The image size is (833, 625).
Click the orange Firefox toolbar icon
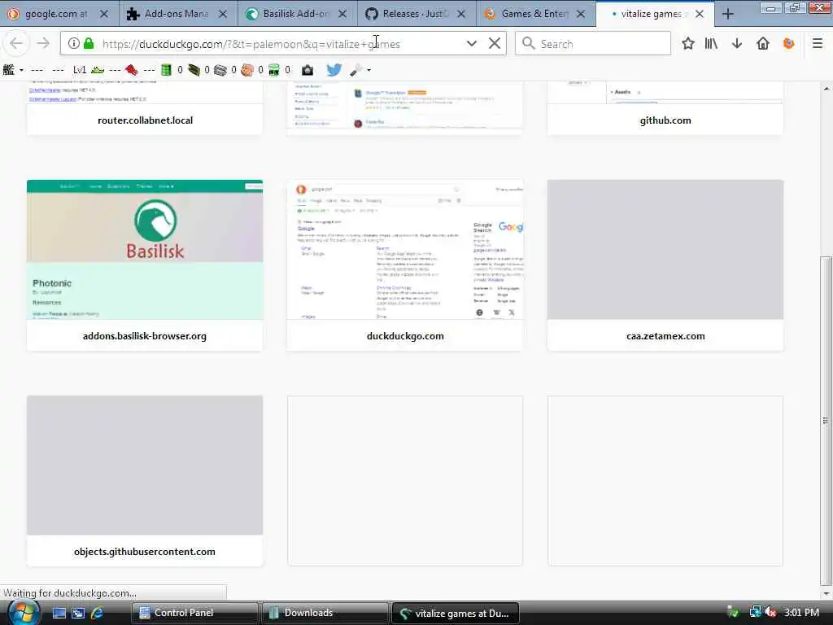pos(789,44)
